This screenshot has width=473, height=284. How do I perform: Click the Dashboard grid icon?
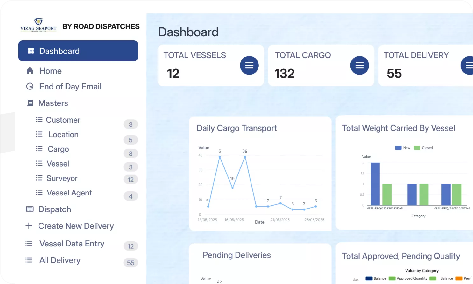click(31, 51)
